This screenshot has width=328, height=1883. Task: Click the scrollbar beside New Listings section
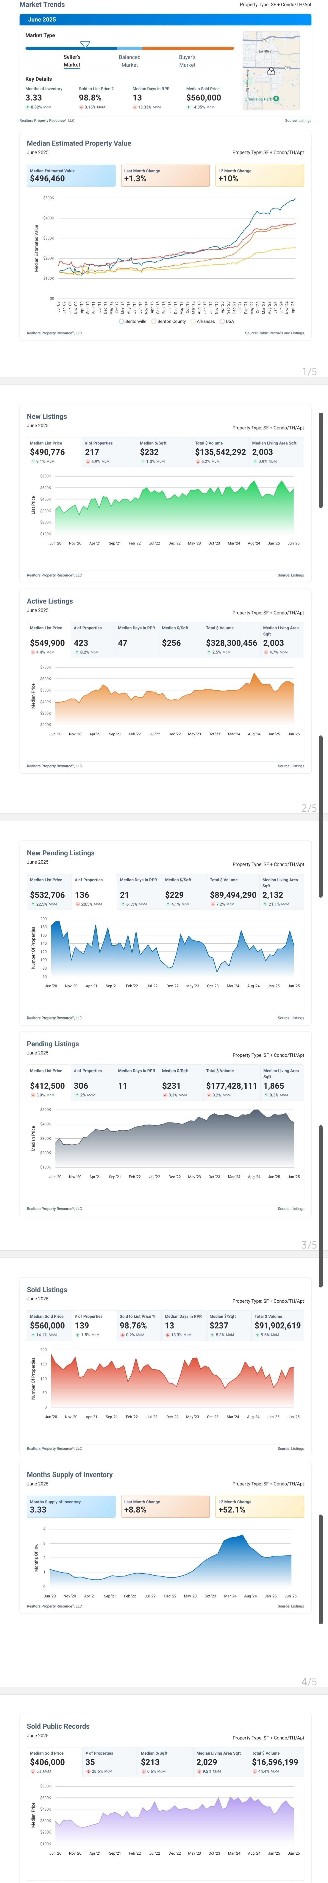(x=321, y=461)
